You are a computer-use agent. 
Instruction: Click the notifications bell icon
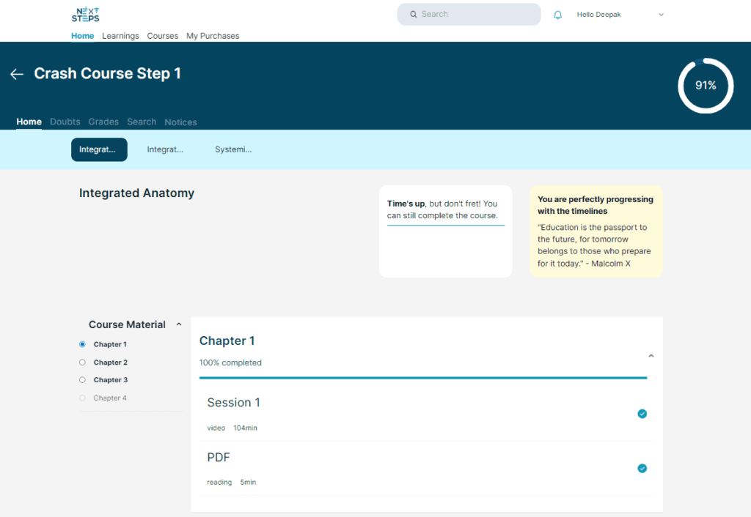[558, 14]
